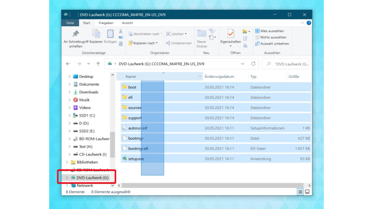Expand the Desktop tree node
This screenshot has width=373, height=209.
(69, 77)
